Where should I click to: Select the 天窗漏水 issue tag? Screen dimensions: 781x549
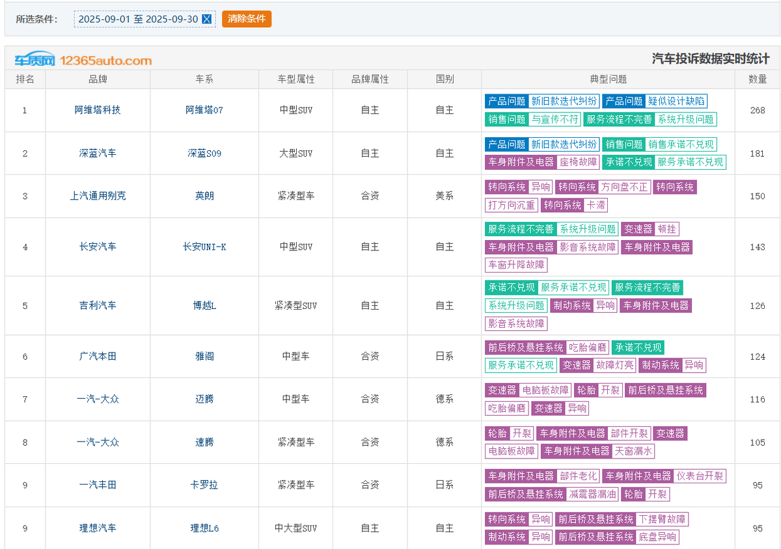point(633,451)
